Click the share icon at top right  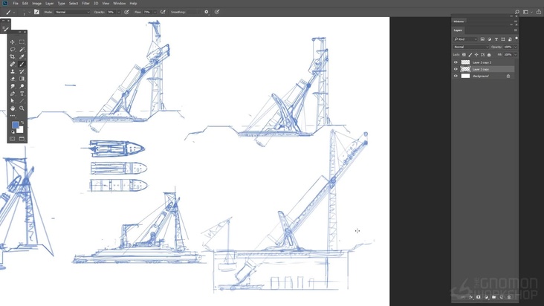coord(539,12)
